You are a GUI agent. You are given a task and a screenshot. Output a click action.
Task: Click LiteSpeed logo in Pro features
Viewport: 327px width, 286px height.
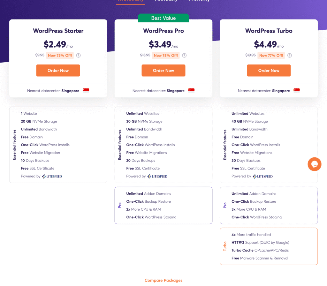[157, 176]
